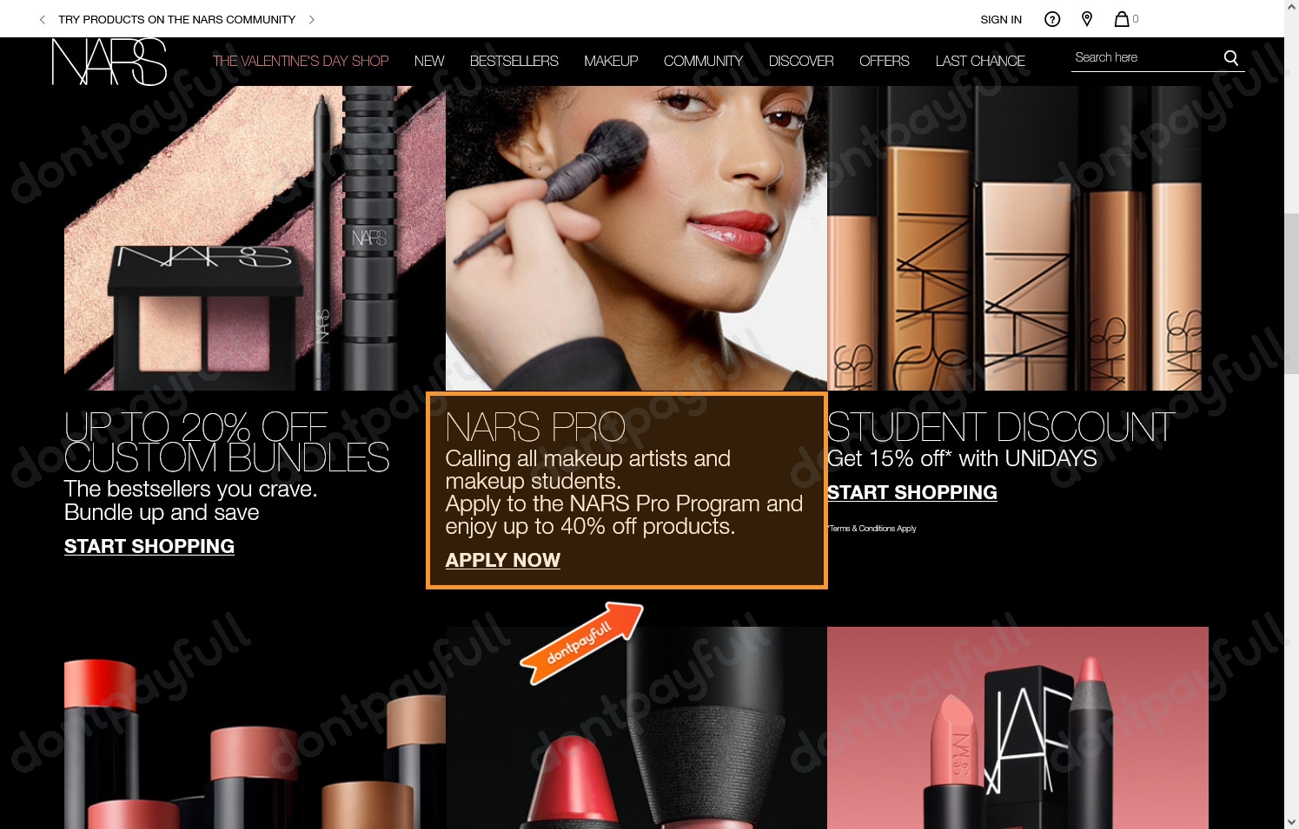Open the multi-stick blush products image
The image size is (1299, 829).
pos(255,727)
